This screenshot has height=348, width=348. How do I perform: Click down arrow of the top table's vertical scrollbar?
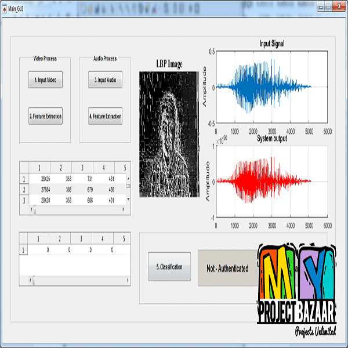[x=128, y=200]
